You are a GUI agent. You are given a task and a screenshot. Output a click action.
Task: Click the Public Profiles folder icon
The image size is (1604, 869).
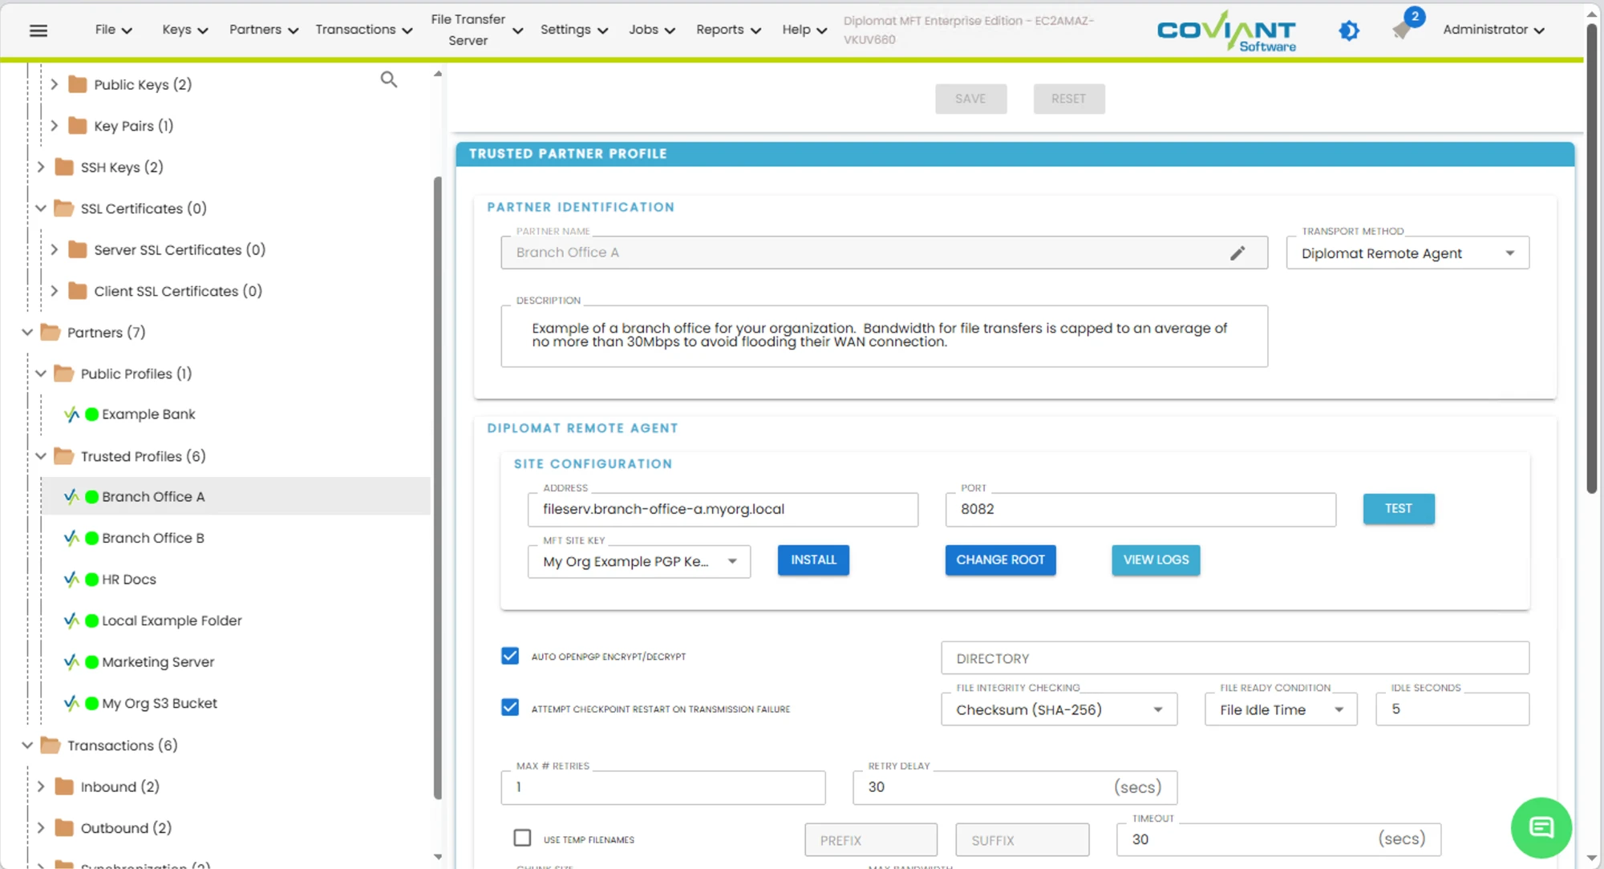click(x=64, y=374)
